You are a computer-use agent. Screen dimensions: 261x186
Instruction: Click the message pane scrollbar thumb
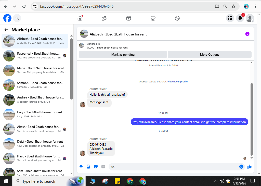click(252, 119)
